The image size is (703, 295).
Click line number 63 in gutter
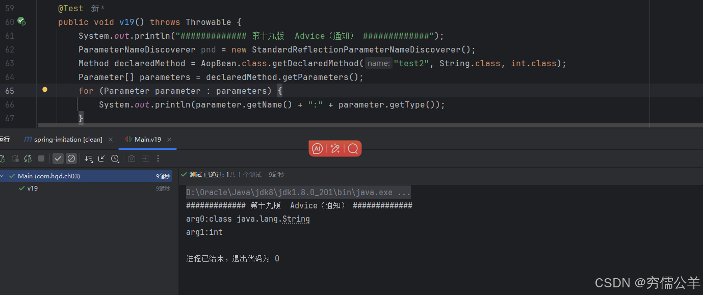10,63
